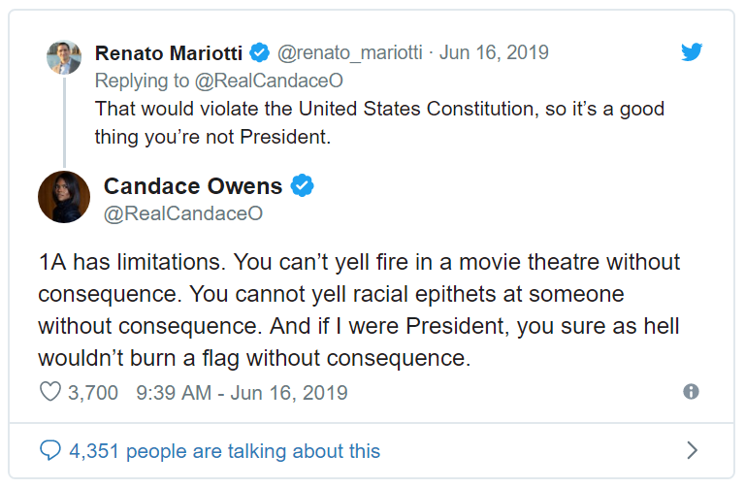Click the Twitter bird logo

pos(692,52)
